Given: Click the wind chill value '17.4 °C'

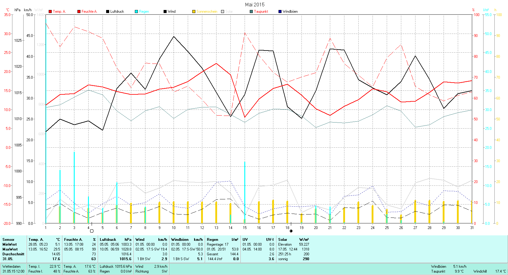Looking at the screenshot, I should tap(500, 271).
